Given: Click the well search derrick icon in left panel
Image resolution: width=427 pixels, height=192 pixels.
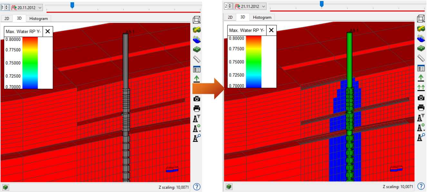Looking at the screenshot, I should (197, 138).
